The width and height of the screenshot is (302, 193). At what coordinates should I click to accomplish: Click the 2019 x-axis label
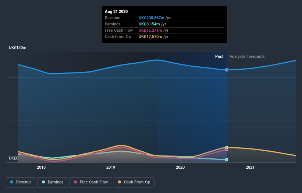coord(111,167)
